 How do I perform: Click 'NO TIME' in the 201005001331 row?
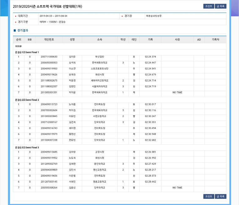pos(177,92)
